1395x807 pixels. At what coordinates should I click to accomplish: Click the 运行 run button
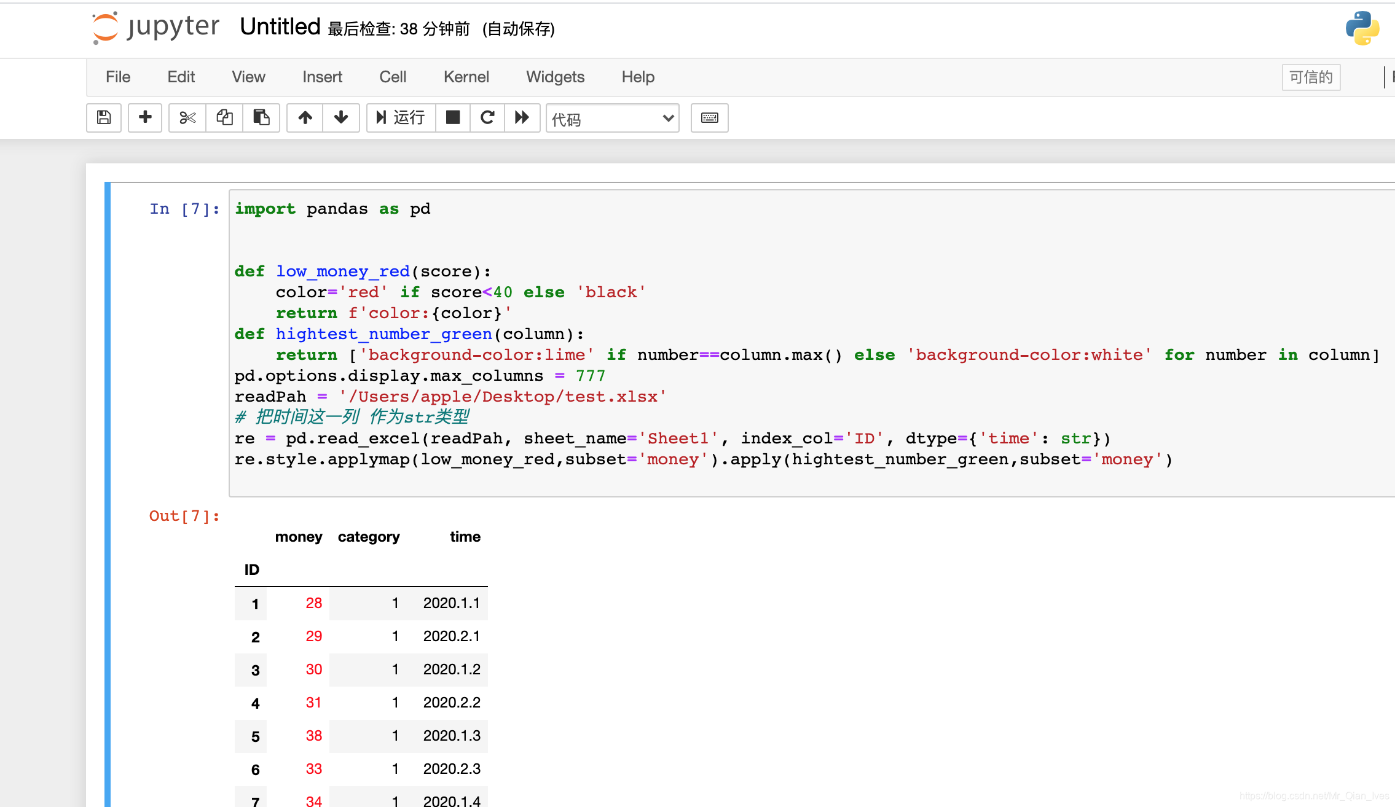pyautogui.click(x=401, y=117)
